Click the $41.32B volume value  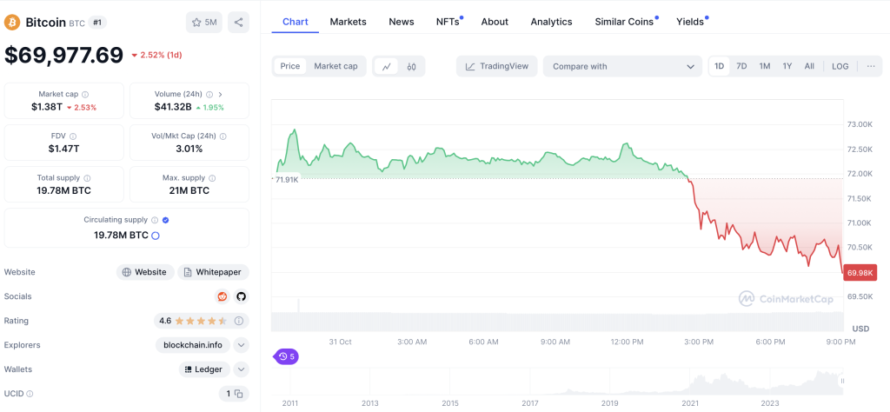coord(173,107)
